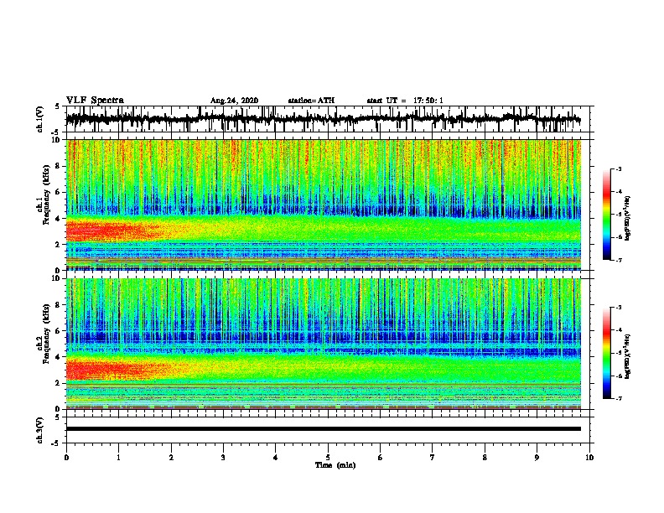Click the "8" tick on the time axis
The width and height of the screenshot is (664, 513).
click(485, 458)
